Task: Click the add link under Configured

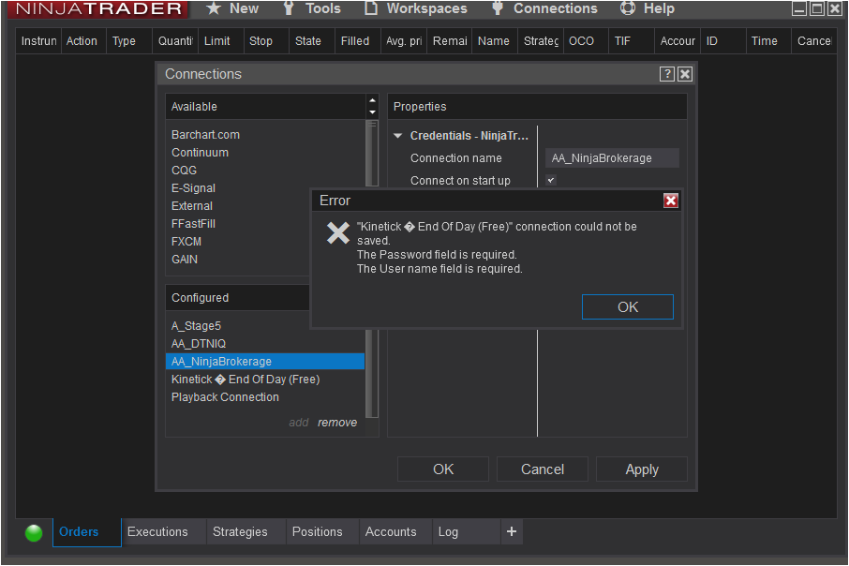Action: click(x=298, y=423)
